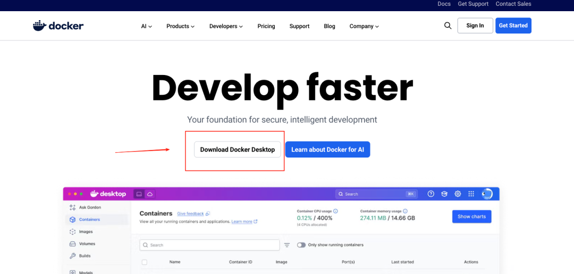This screenshot has width=574, height=274.
Task: Open Docs link in the top bar
Action: click(444, 4)
